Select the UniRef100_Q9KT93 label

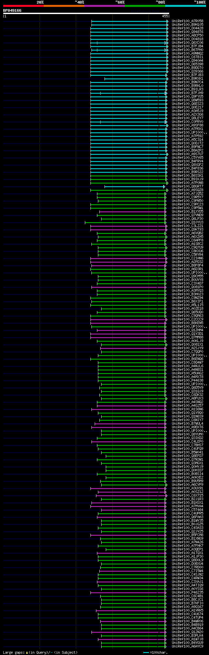187,230
